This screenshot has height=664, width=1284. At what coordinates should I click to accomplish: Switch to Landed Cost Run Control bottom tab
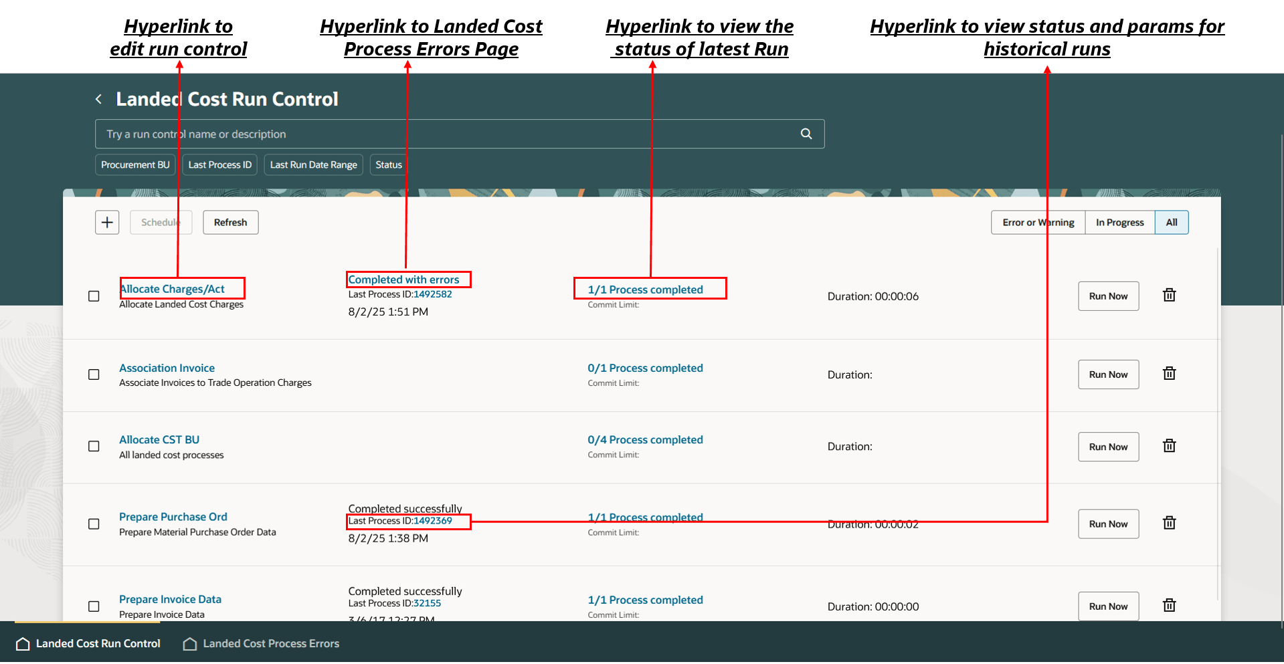pos(88,644)
